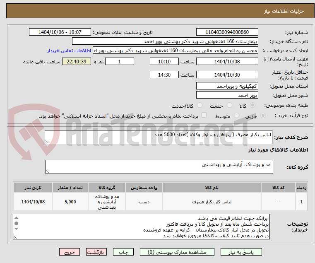The image size is (315, 263).
Task: Select the کالا radio button
Action: [252, 105]
